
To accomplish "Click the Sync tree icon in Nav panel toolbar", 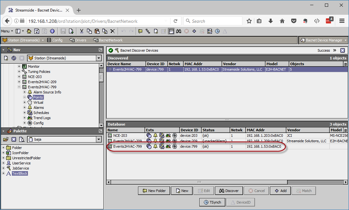I will tap(14, 58).
